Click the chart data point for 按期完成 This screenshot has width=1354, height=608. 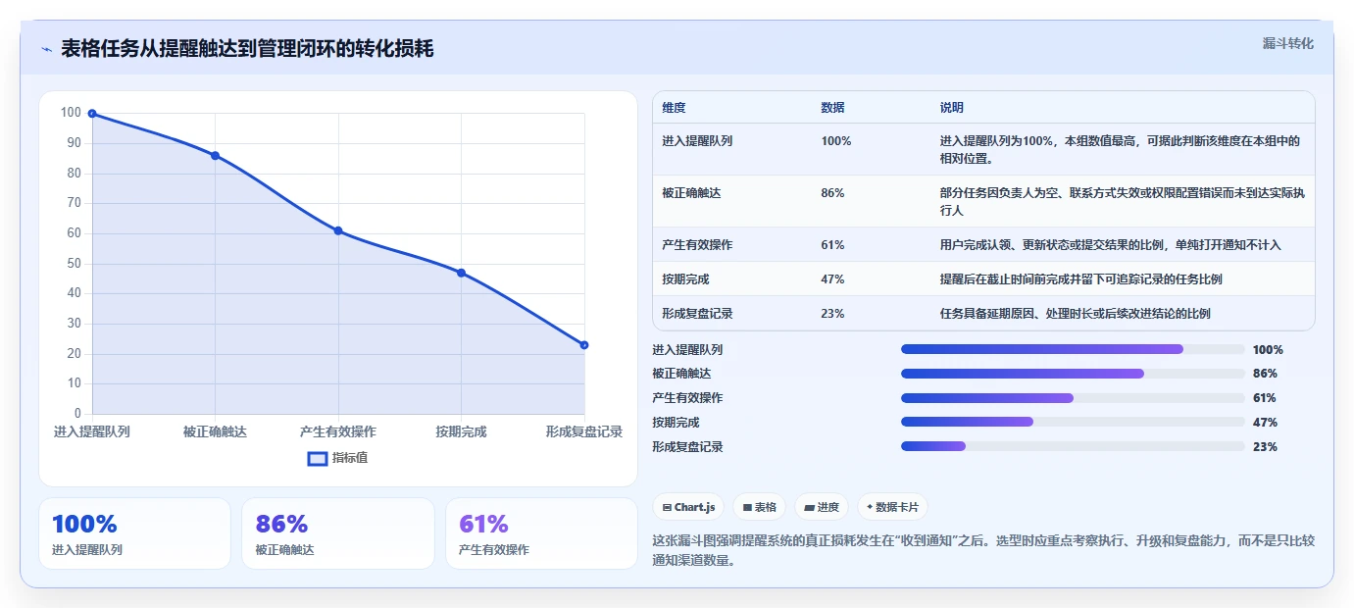pyautogui.click(x=461, y=273)
